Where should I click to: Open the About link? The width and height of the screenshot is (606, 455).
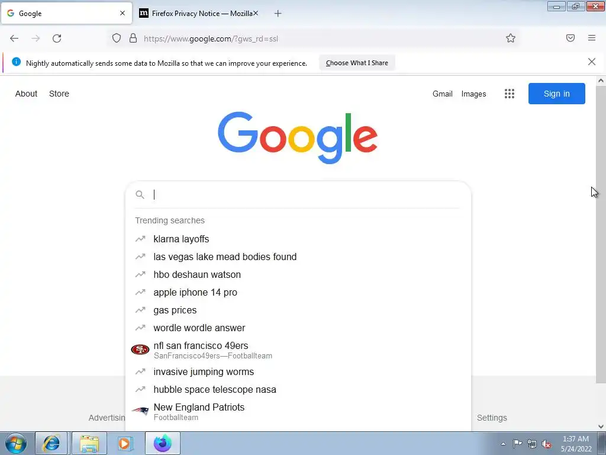pos(26,94)
